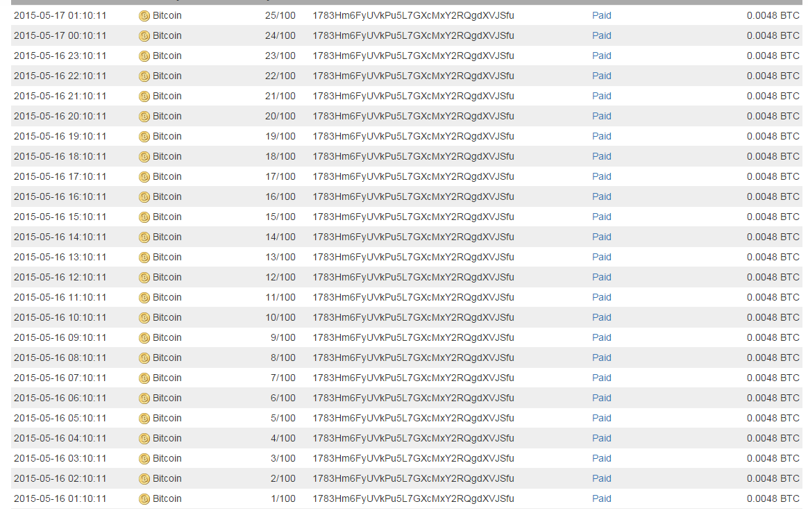The image size is (808, 513).
Task: Click the Bitcoin coin icon in row 1/100
Action: tap(144, 499)
